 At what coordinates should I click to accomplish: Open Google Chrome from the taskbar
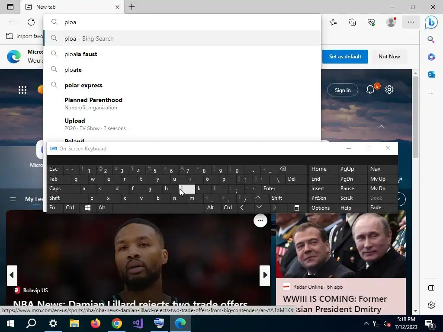pyautogui.click(x=117, y=323)
